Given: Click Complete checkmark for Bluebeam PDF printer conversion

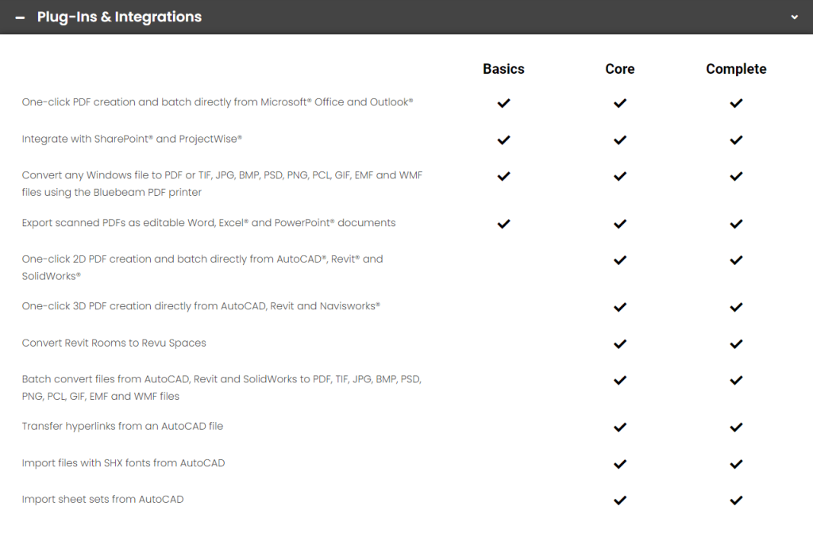Looking at the screenshot, I should 736,176.
